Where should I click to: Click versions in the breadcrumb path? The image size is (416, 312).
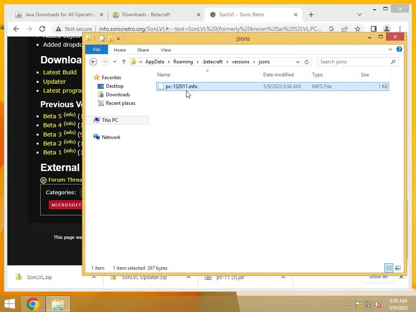click(240, 62)
